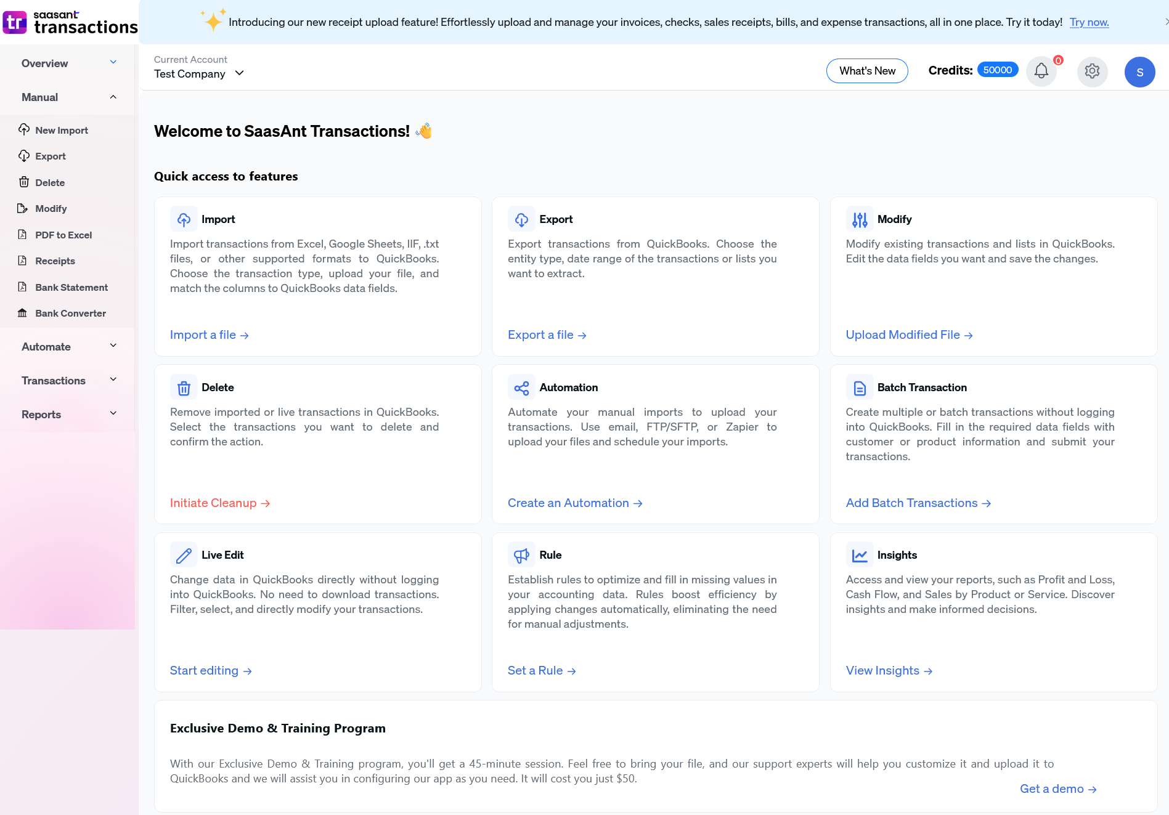
Task: Open PDF to Excel in the sidebar
Action: coord(63,235)
